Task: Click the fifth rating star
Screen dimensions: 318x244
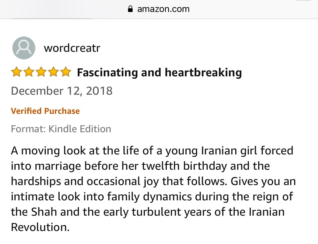Action: (x=66, y=72)
